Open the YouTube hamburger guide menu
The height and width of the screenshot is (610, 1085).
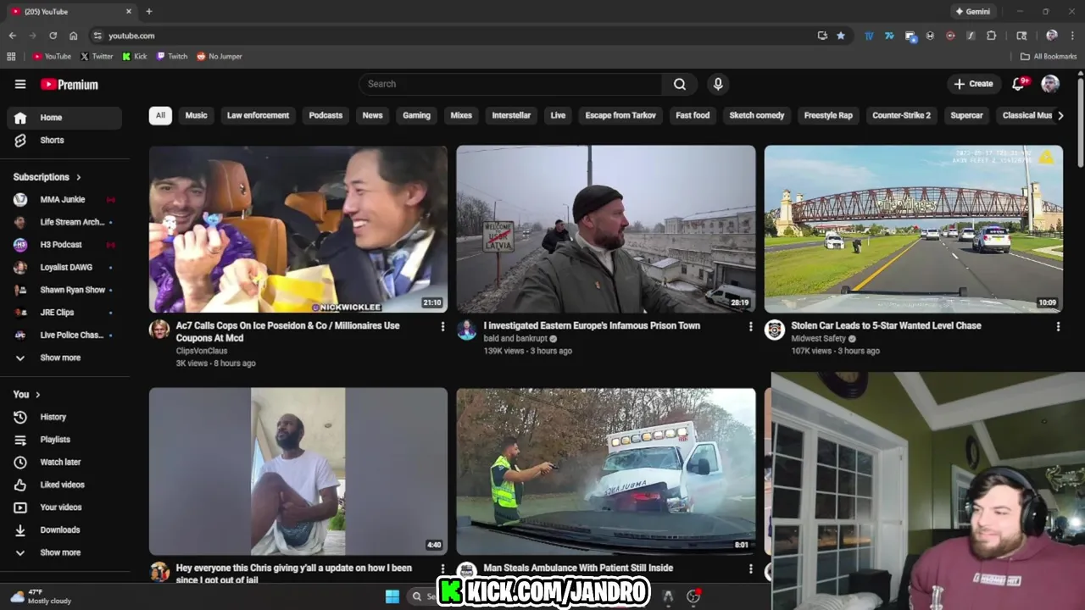coord(20,84)
